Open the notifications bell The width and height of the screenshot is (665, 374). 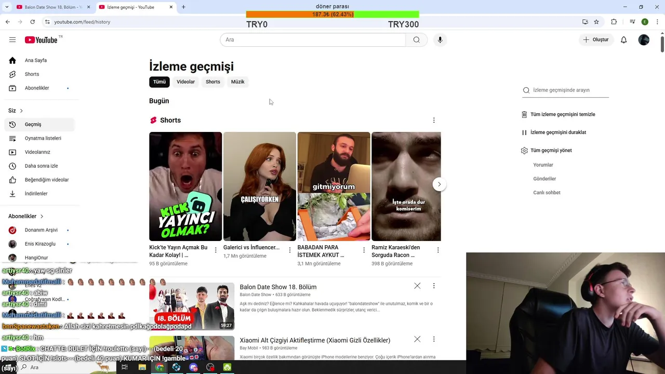coord(624,40)
